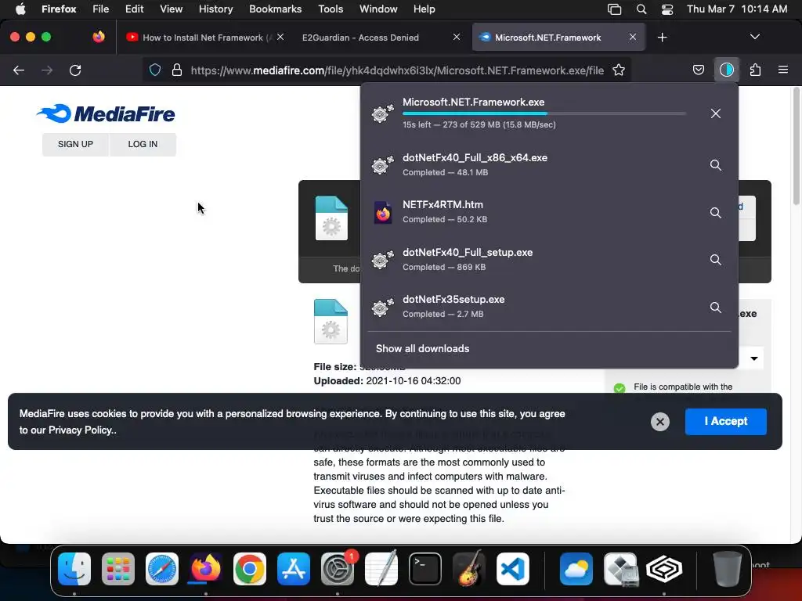Click the address bar URL
802x601 pixels.
coord(397,70)
